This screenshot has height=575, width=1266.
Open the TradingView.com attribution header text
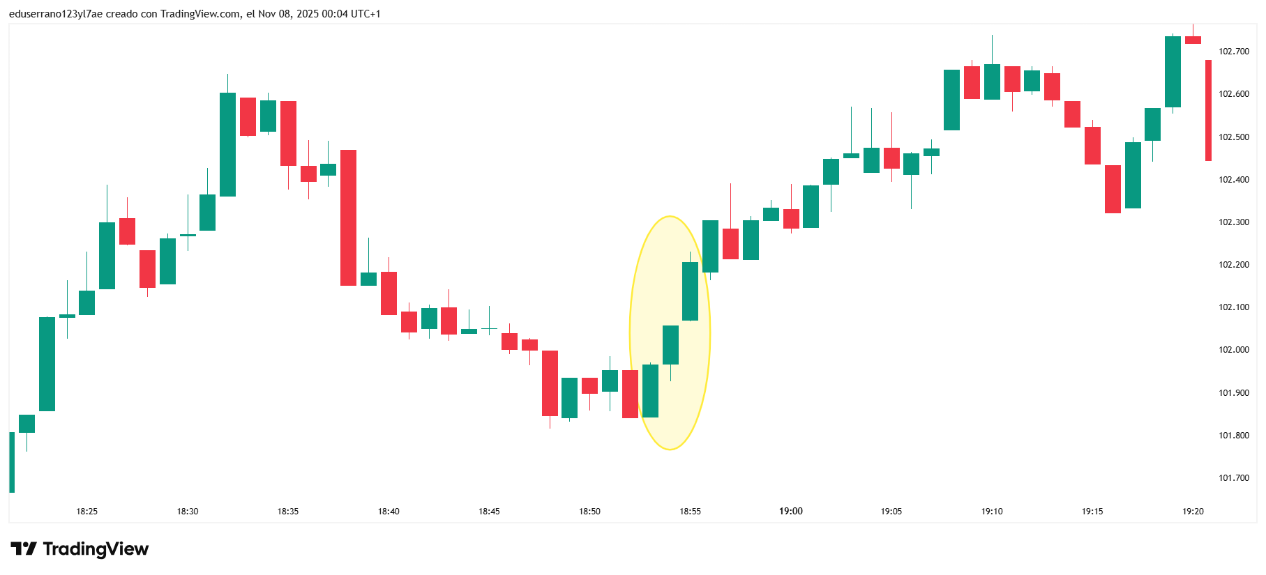(x=195, y=14)
